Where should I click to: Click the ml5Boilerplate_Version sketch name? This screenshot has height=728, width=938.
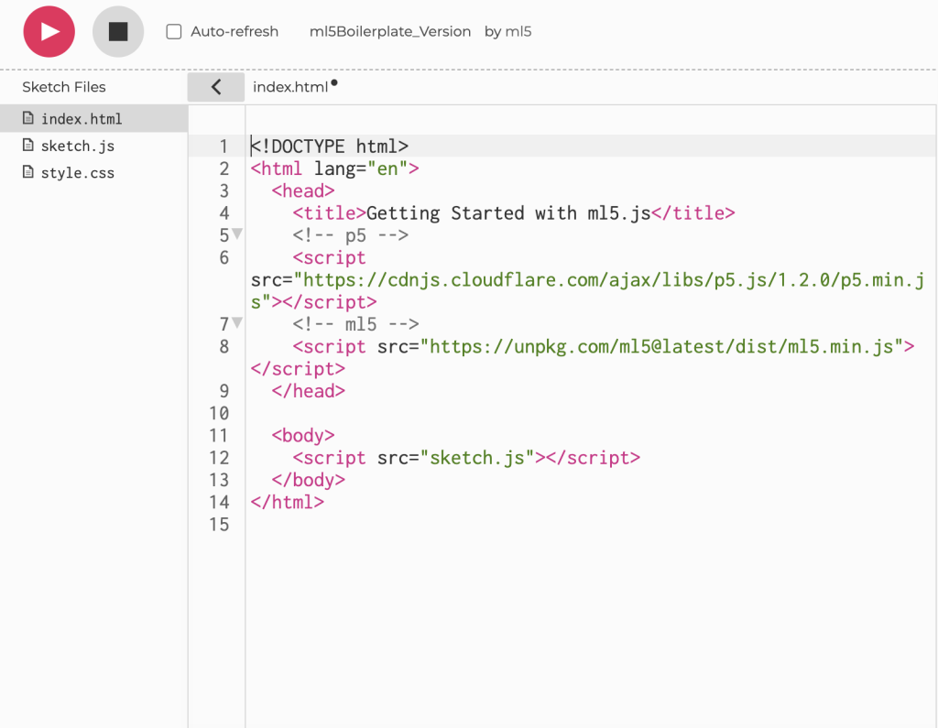tap(390, 32)
